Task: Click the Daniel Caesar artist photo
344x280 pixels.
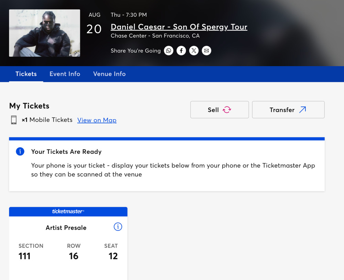Action: (x=44, y=33)
